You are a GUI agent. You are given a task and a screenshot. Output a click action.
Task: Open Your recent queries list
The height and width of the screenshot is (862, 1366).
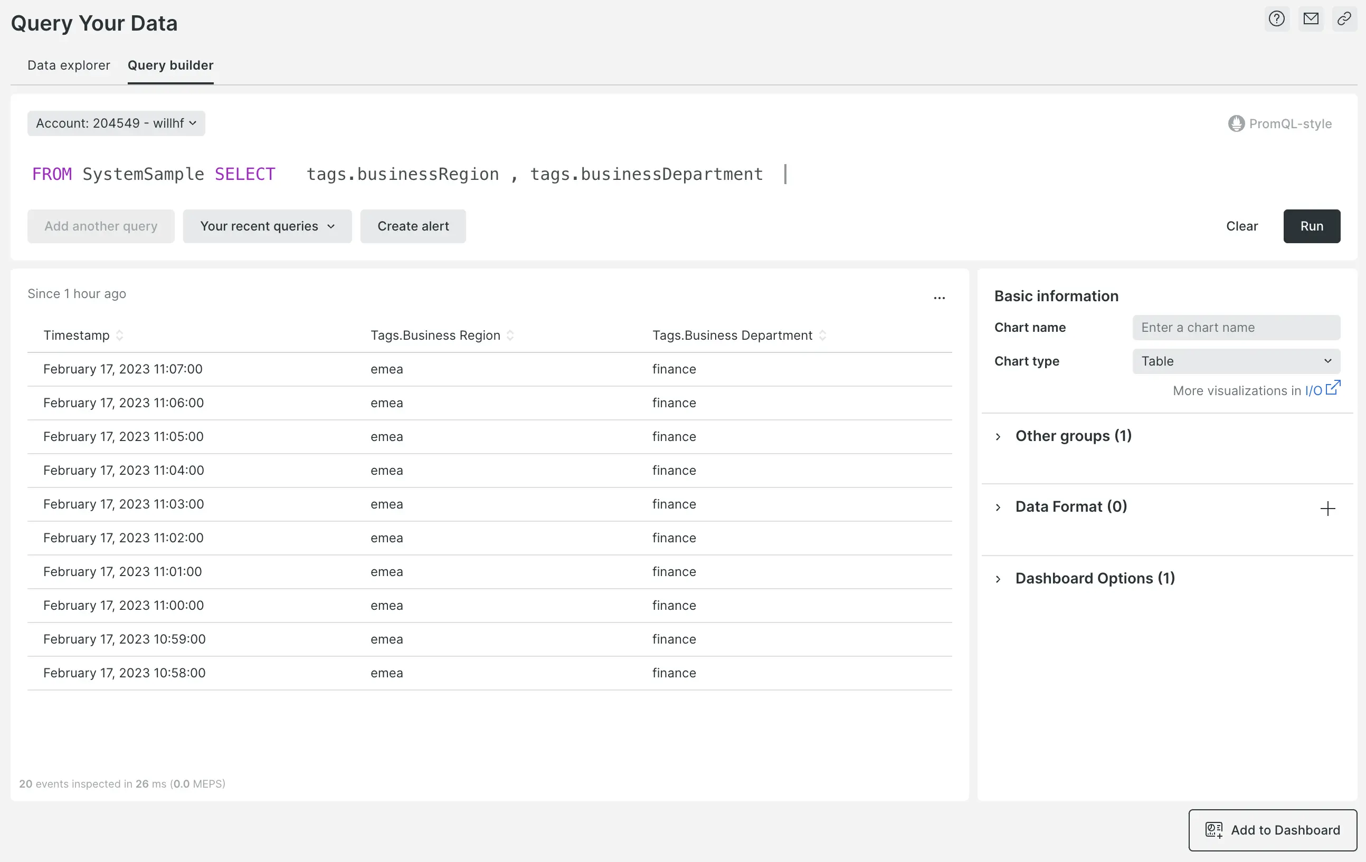click(x=267, y=226)
